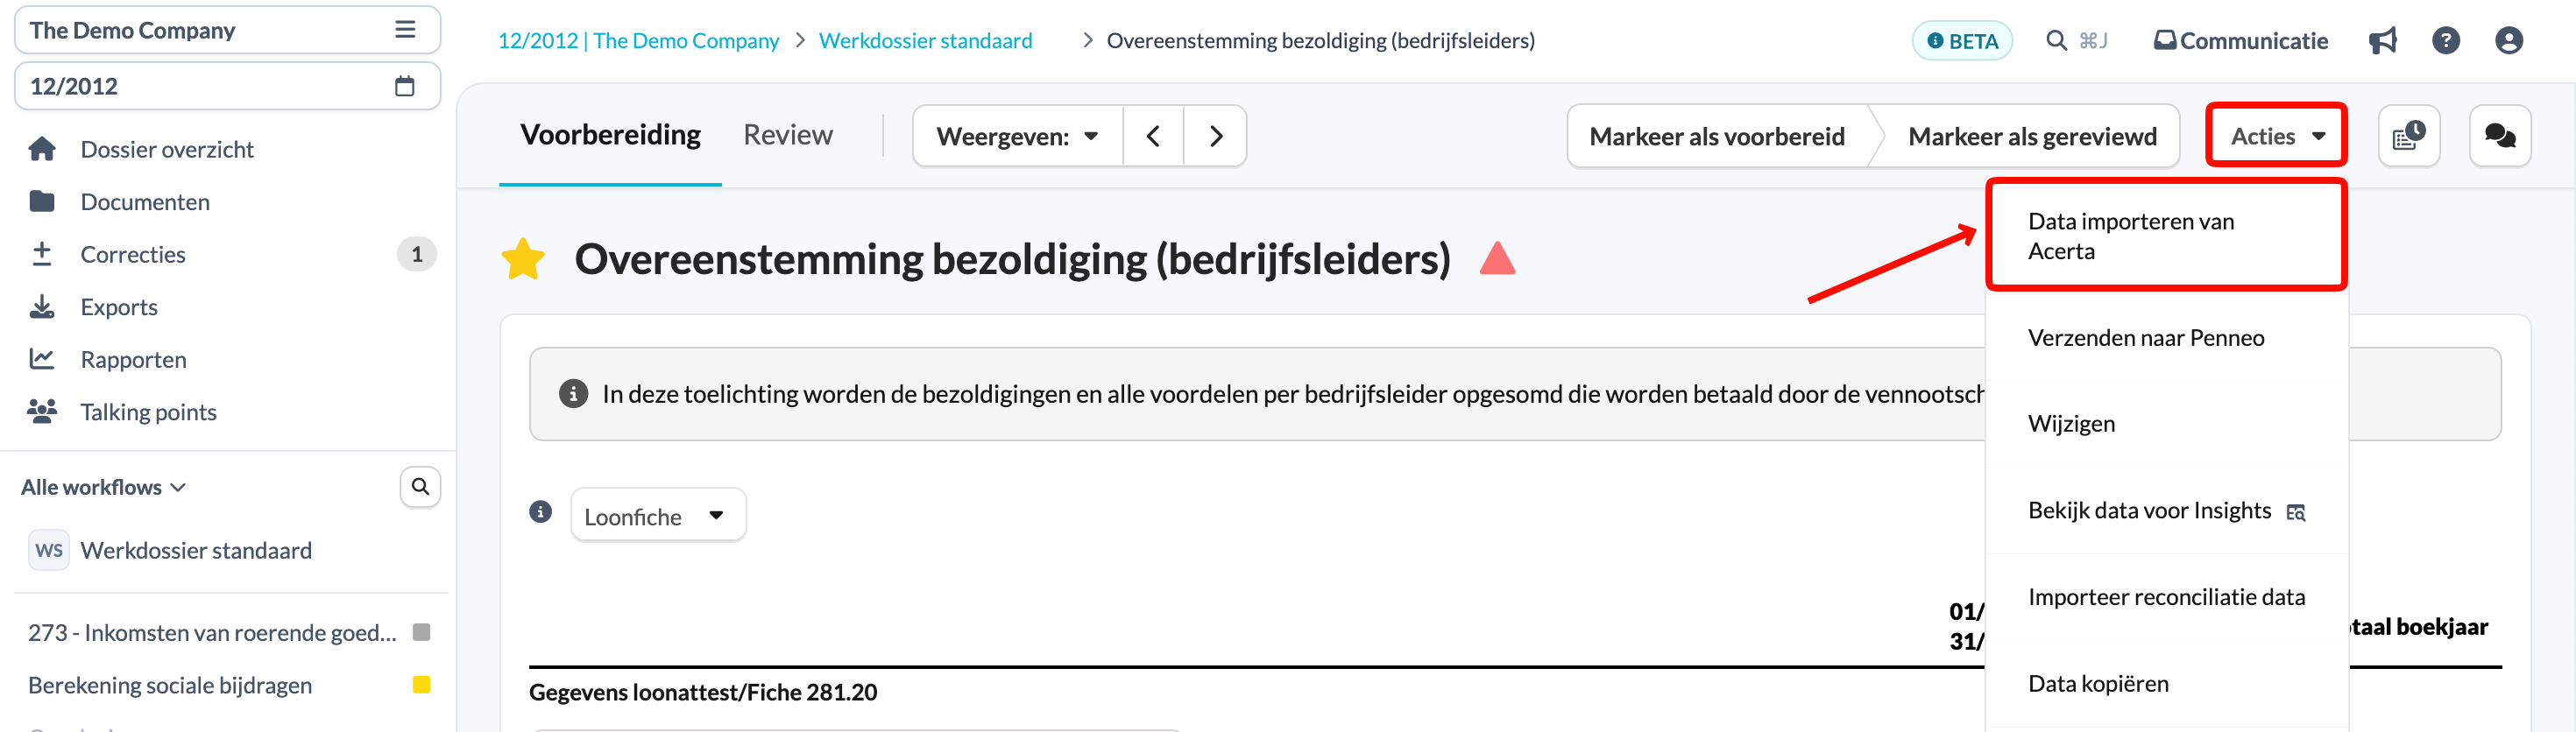Open Correcties in the sidebar

[x=133, y=254]
